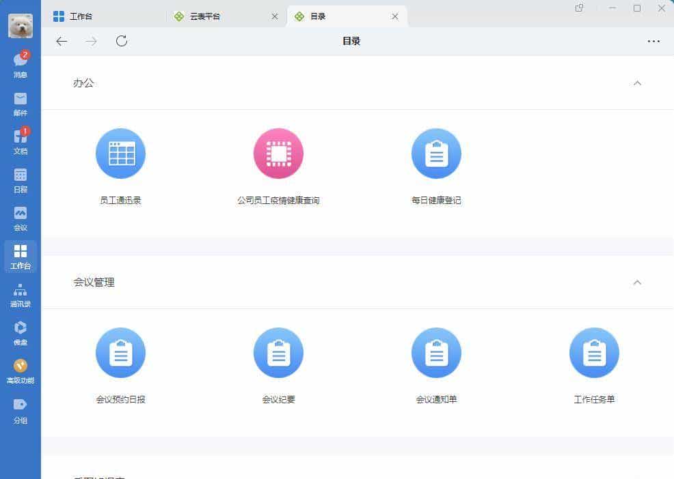Refresh the 目录 page

click(x=122, y=41)
